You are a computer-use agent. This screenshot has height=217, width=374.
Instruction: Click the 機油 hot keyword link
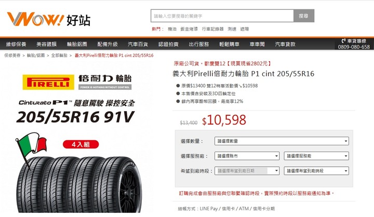[172, 29]
